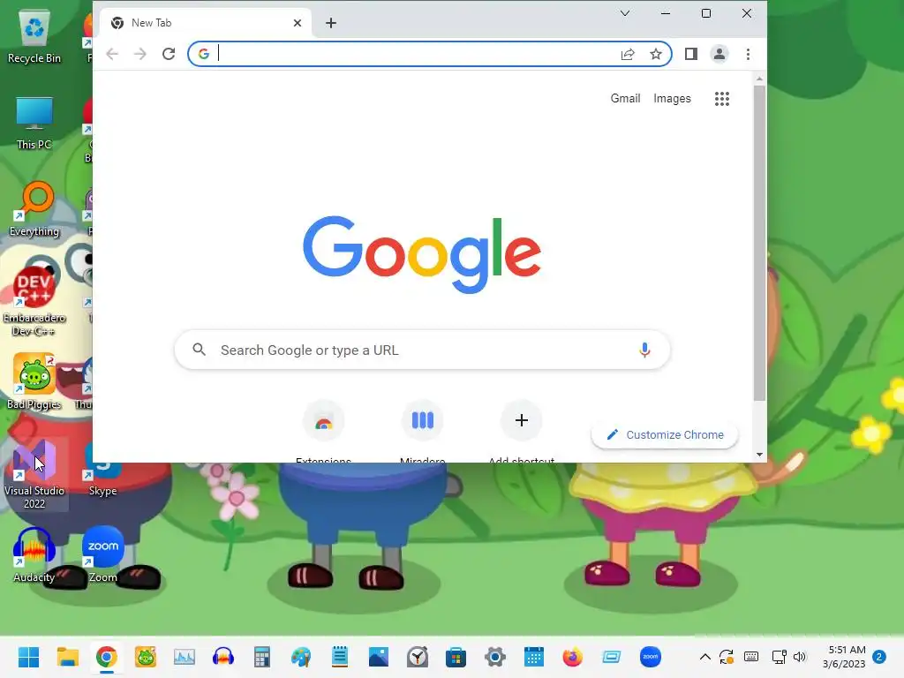Open the Extensions shortcut tile

[x=323, y=421]
